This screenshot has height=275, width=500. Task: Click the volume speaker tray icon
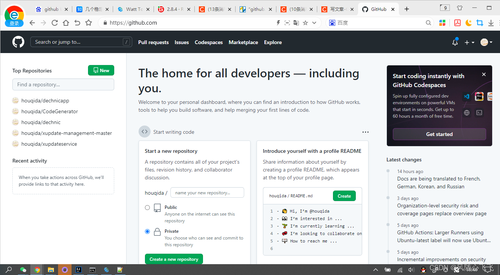click(x=411, y=269)
